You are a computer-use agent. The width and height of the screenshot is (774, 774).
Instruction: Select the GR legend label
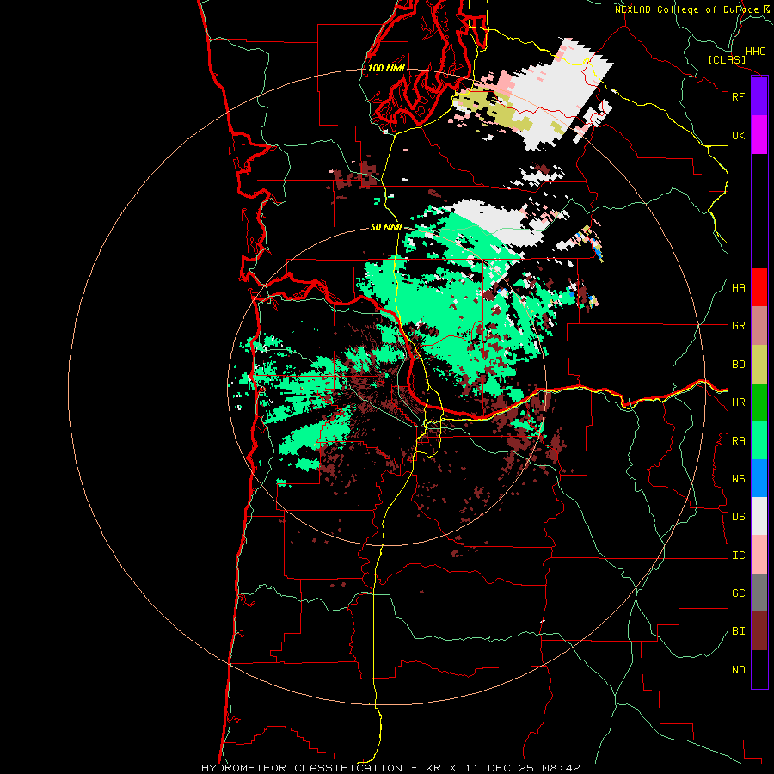(738, 326)
